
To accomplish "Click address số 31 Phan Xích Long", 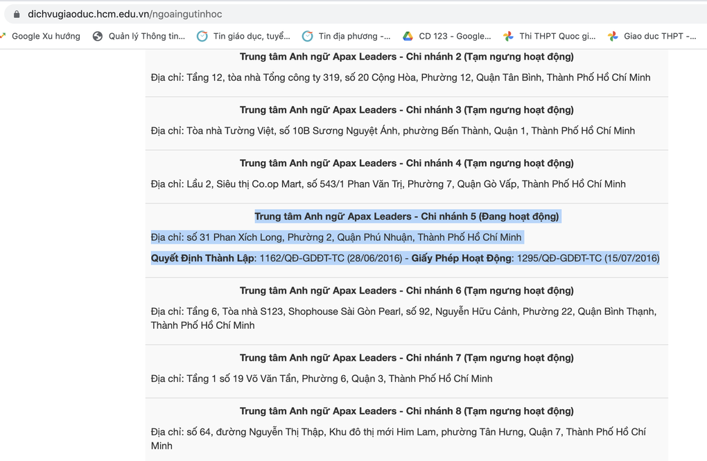I will coord(336,237).
